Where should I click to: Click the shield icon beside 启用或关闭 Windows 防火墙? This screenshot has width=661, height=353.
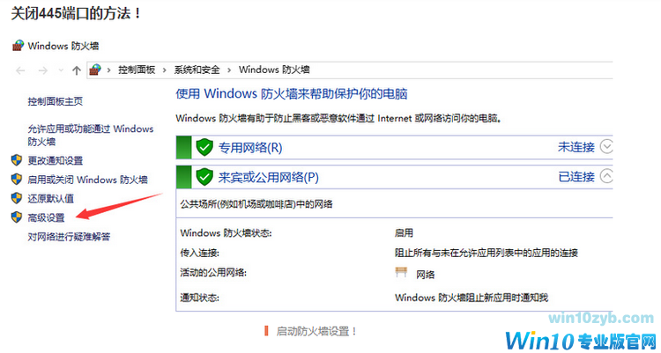tap(17, 179)
